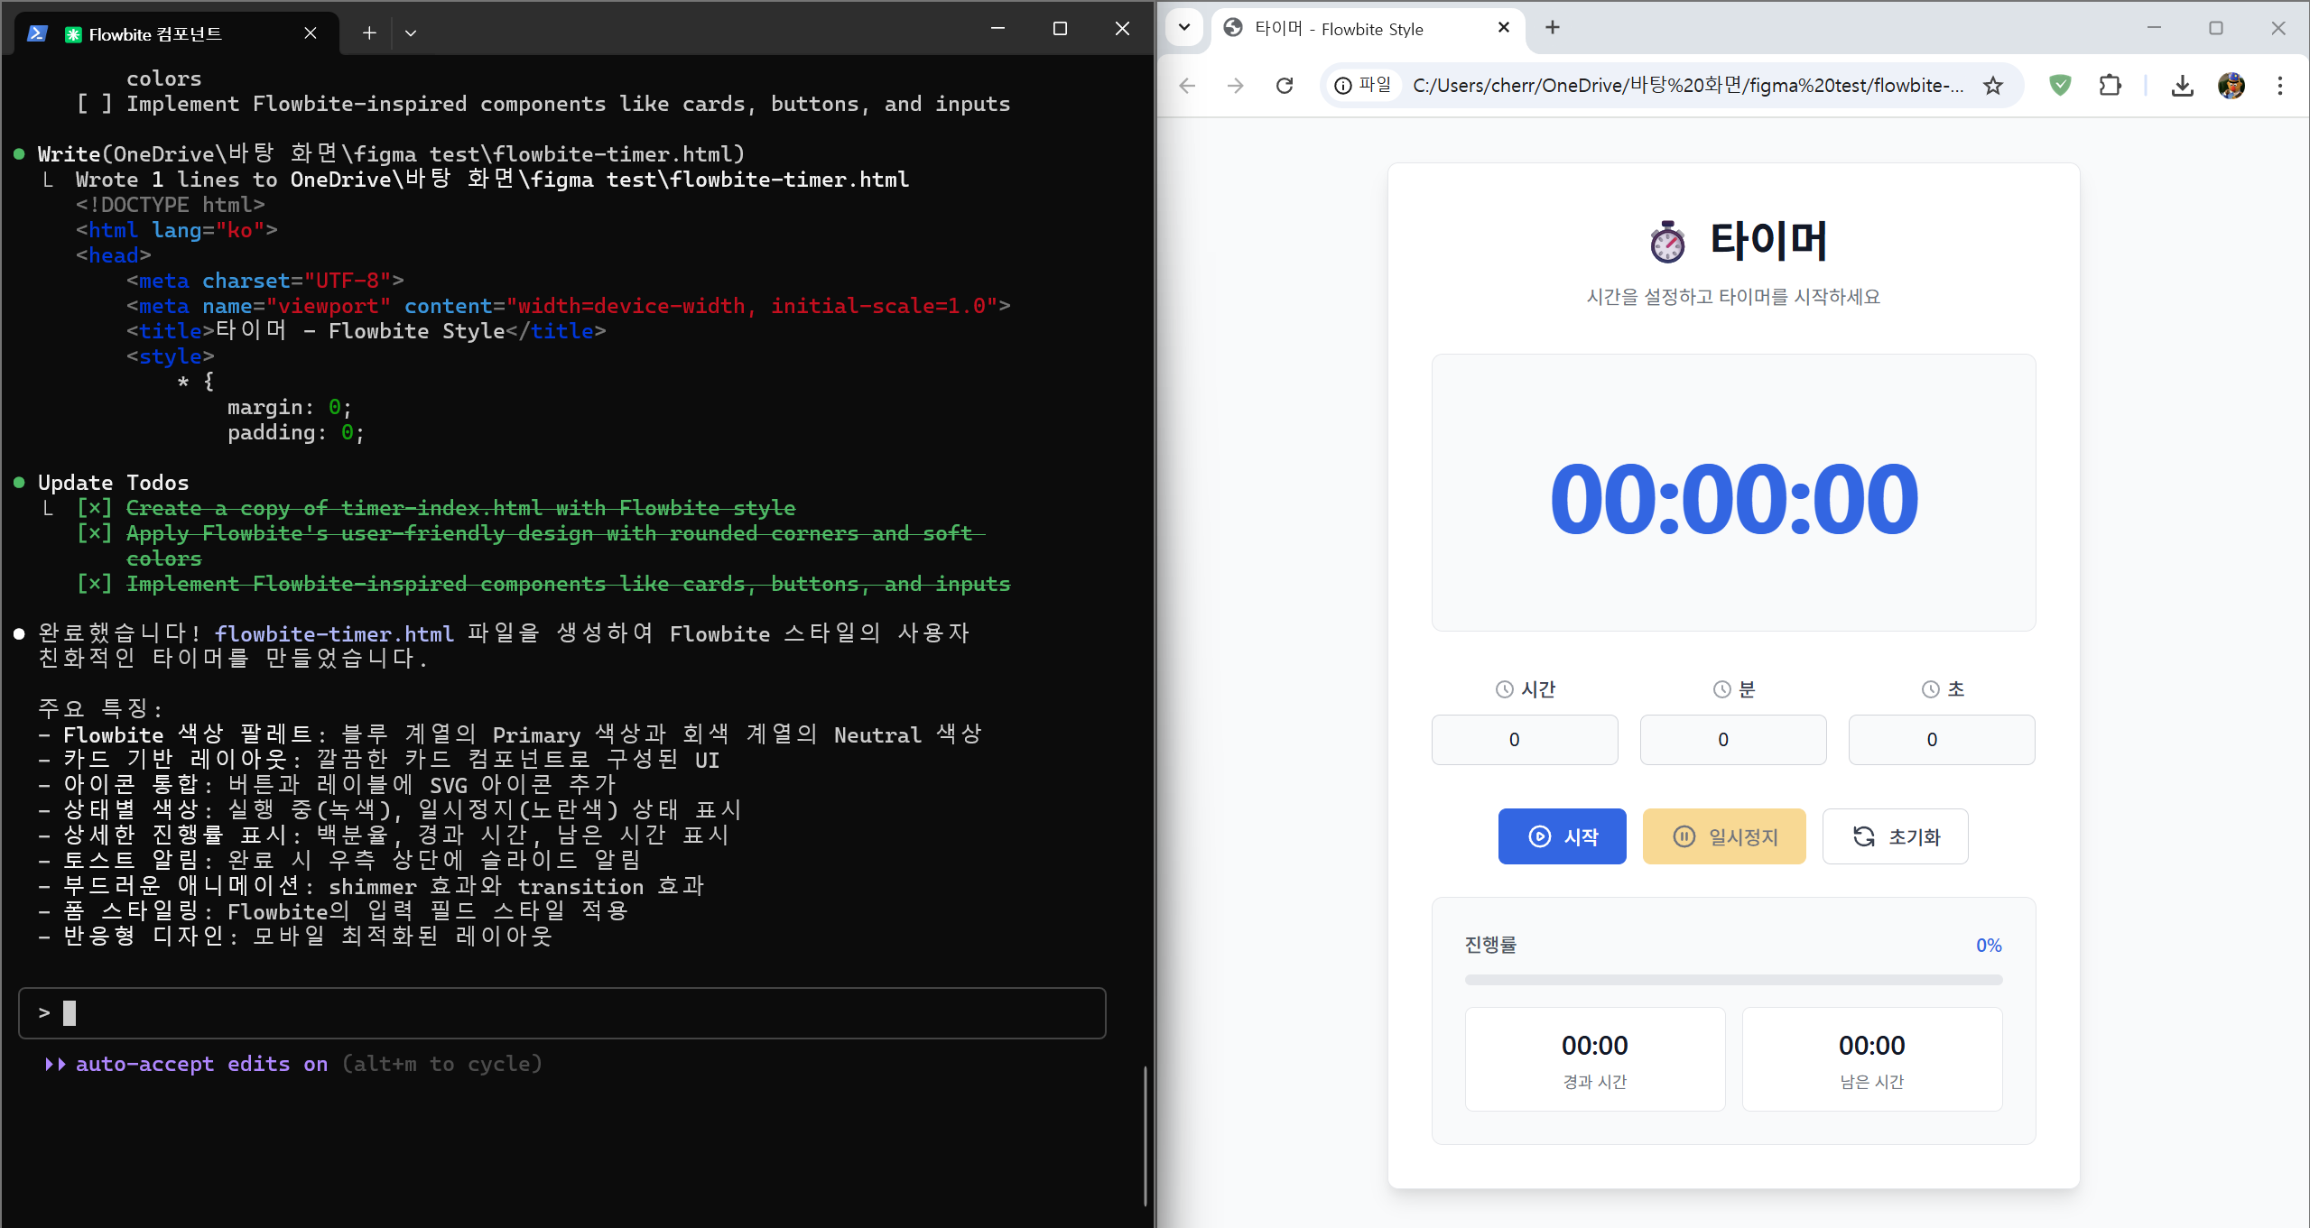The width and height of the screenshot is (2310, 1228).
Task: Expand the terminal profile dropdown chevron
Action: point(411,33)
